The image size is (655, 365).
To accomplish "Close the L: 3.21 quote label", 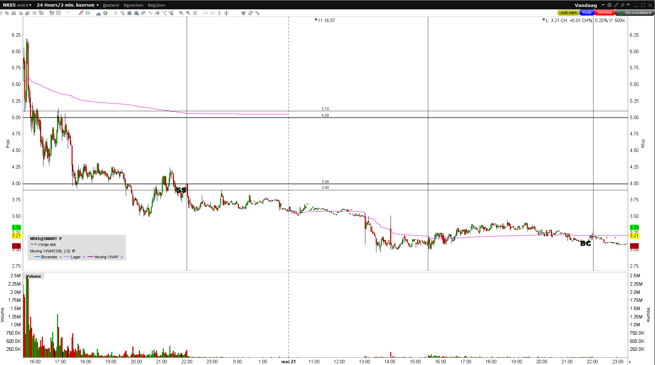I will [x=544, y=20].
